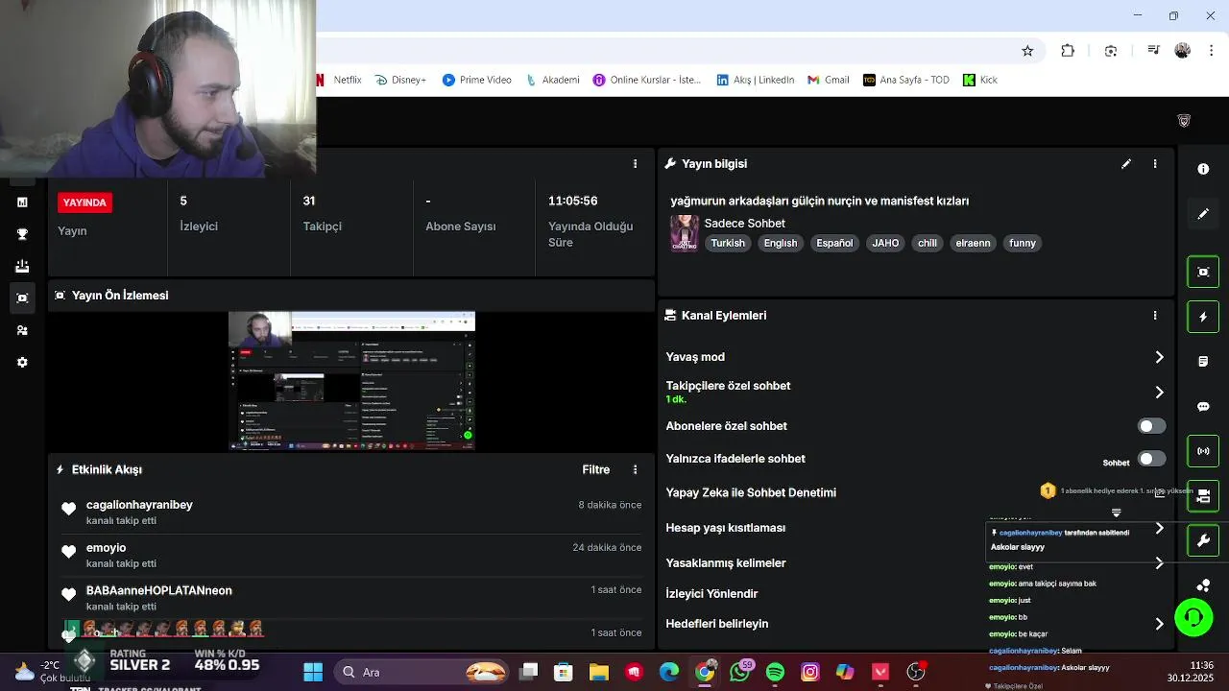The image size is (1229, 691).
Task: Click the Filtre button in Etkinlik Akışı
Action: [595, 469]
